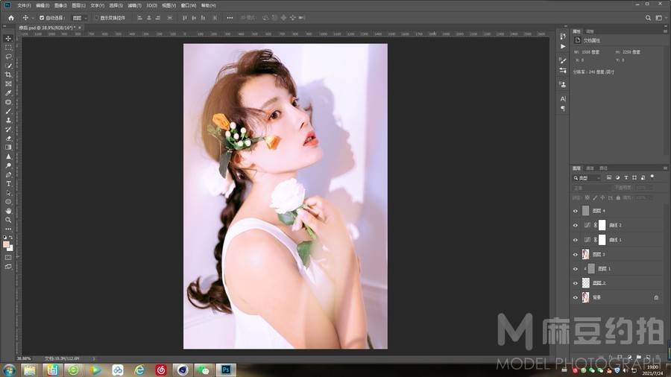Select the Eraser tool
671x377 pixels.
(8, 138)
